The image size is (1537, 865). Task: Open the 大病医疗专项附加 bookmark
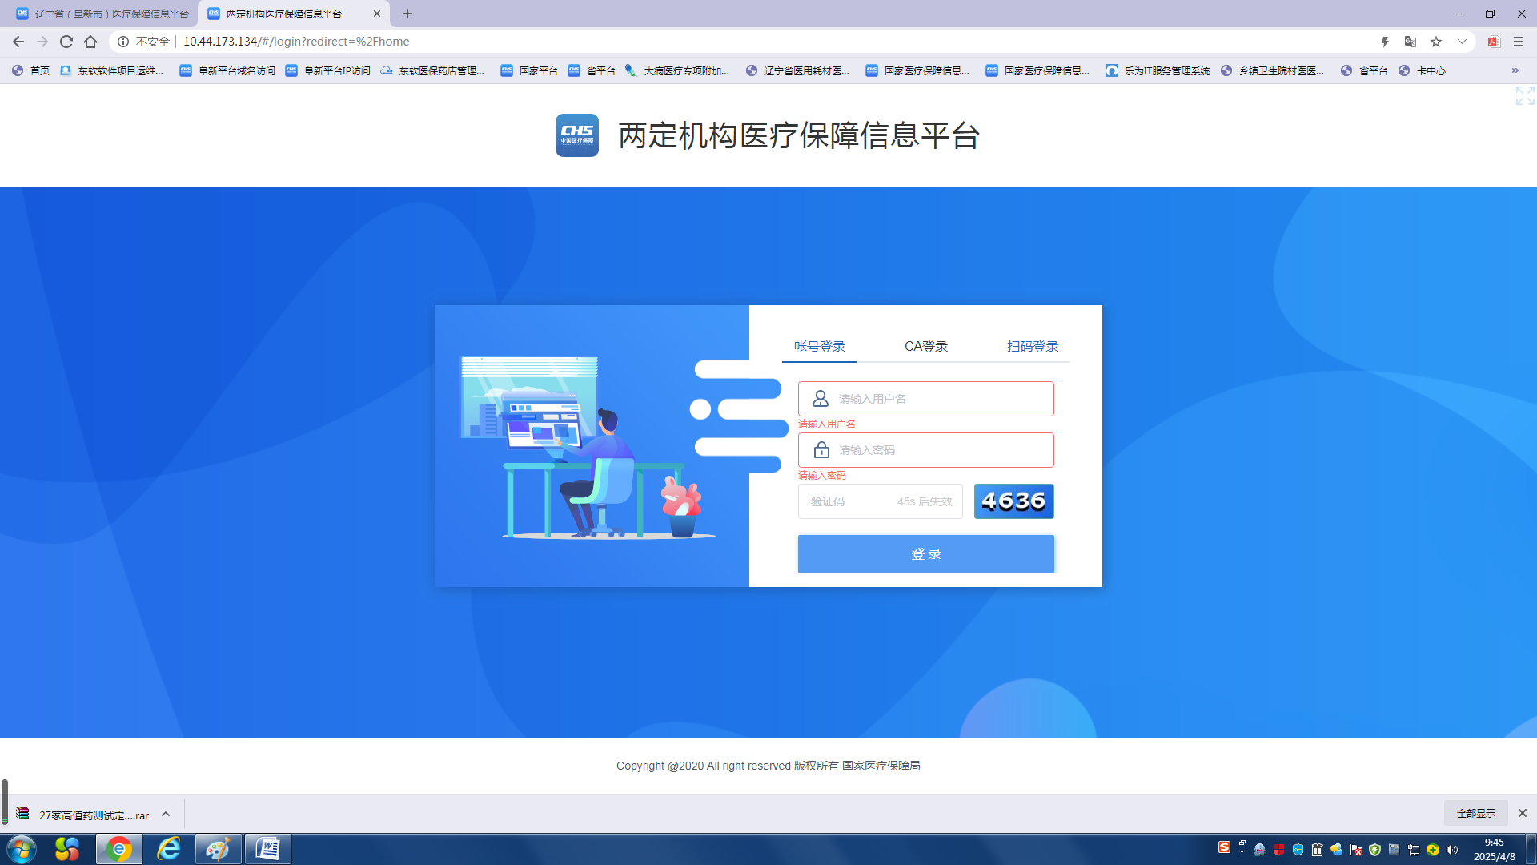click(677, 70)
